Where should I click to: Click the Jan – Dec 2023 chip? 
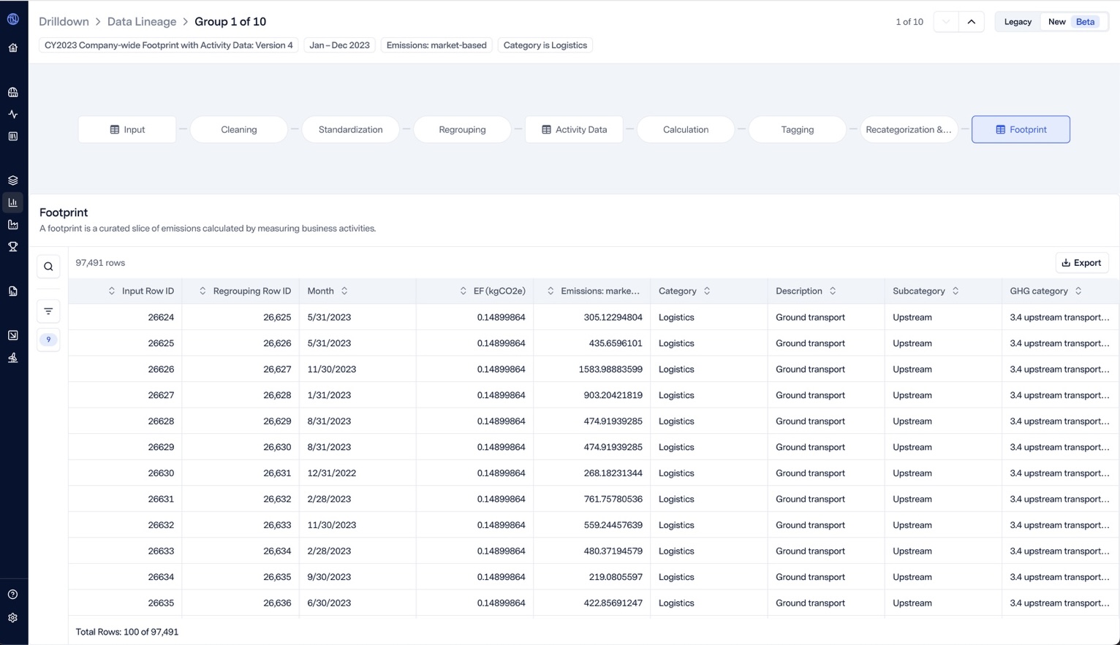click(339, 45)
